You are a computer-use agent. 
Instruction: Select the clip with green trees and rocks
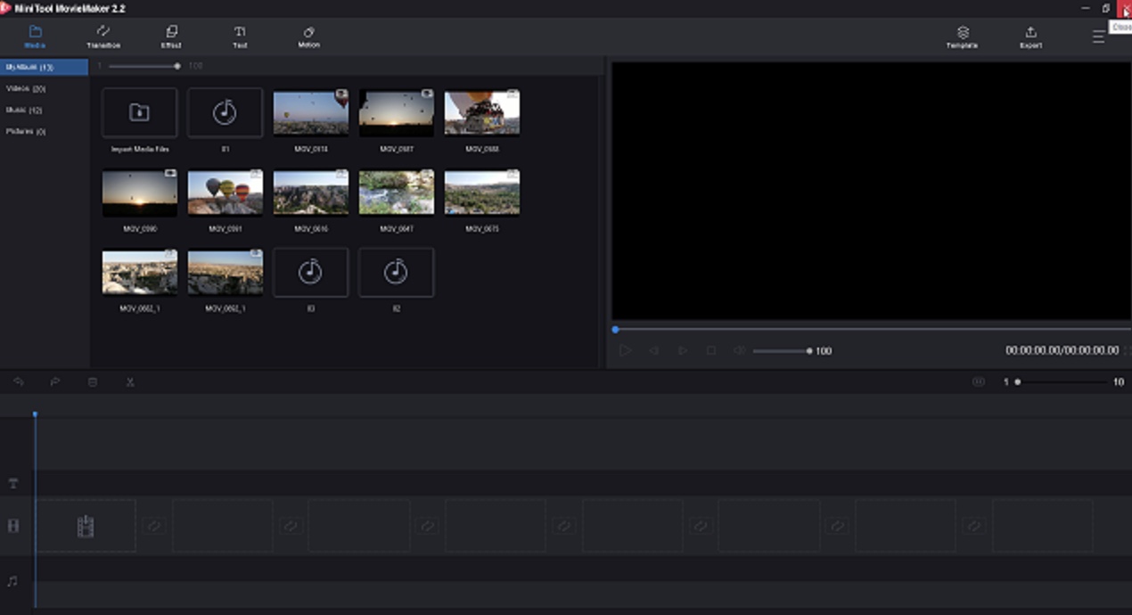(x=397, y=193)
